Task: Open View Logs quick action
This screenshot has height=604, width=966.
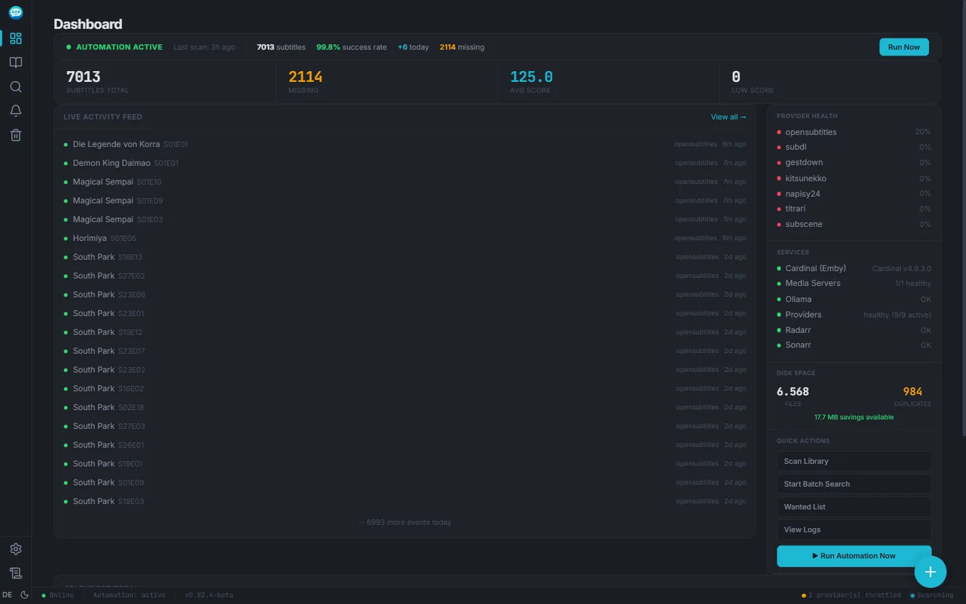Action: click(x=854, y=530)
